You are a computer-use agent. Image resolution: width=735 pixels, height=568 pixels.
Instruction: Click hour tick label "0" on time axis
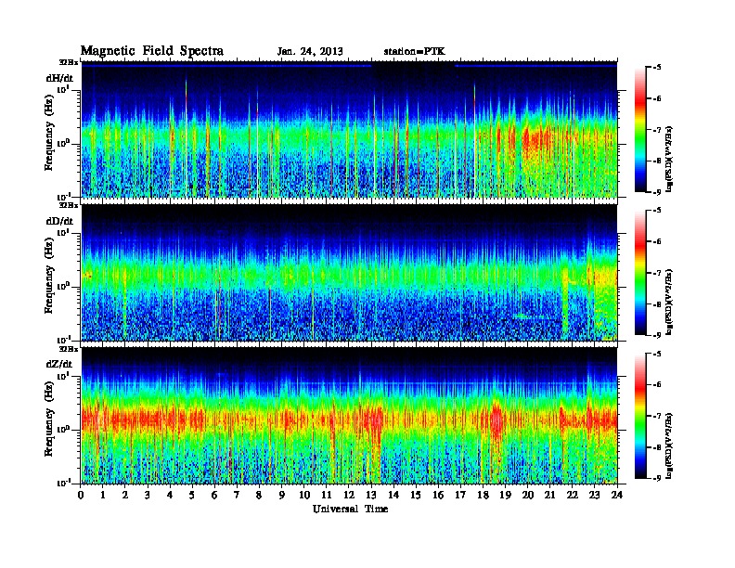(x=81, y=495)
